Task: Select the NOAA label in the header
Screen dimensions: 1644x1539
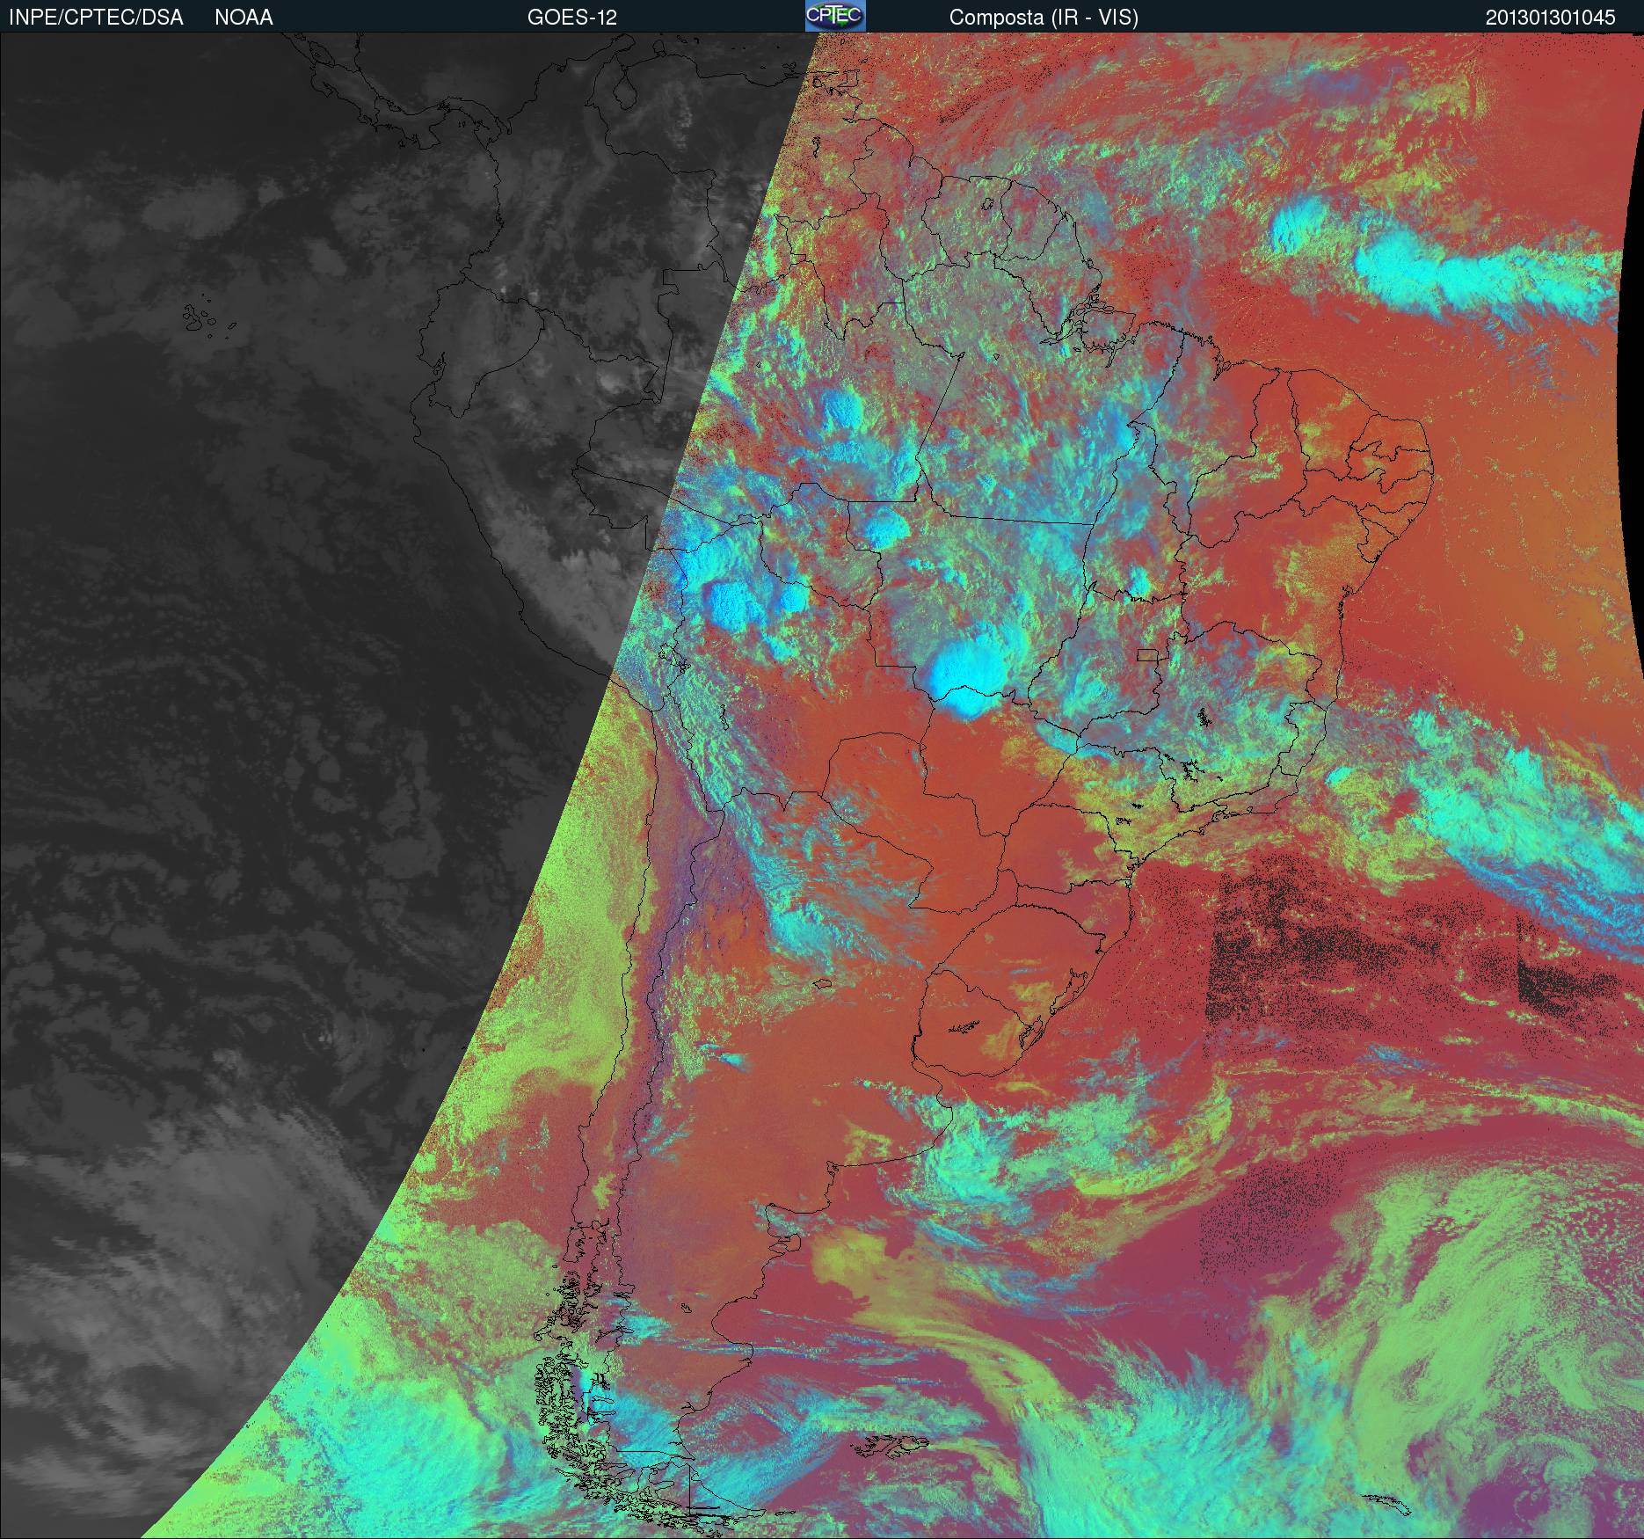Action: tap(244, 18)
